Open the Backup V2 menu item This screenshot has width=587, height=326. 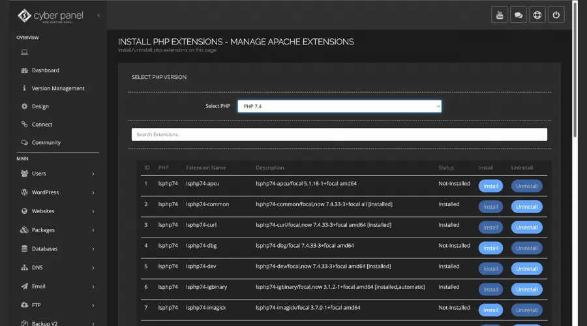(44, 323)
